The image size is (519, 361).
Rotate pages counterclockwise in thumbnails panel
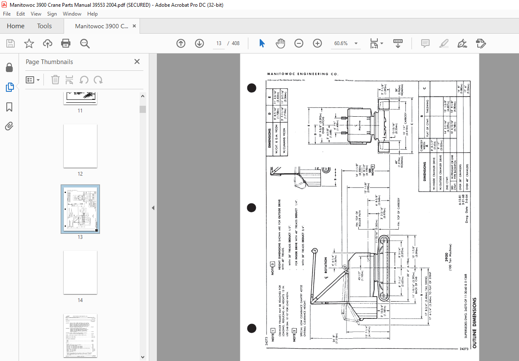coord(84,80)
